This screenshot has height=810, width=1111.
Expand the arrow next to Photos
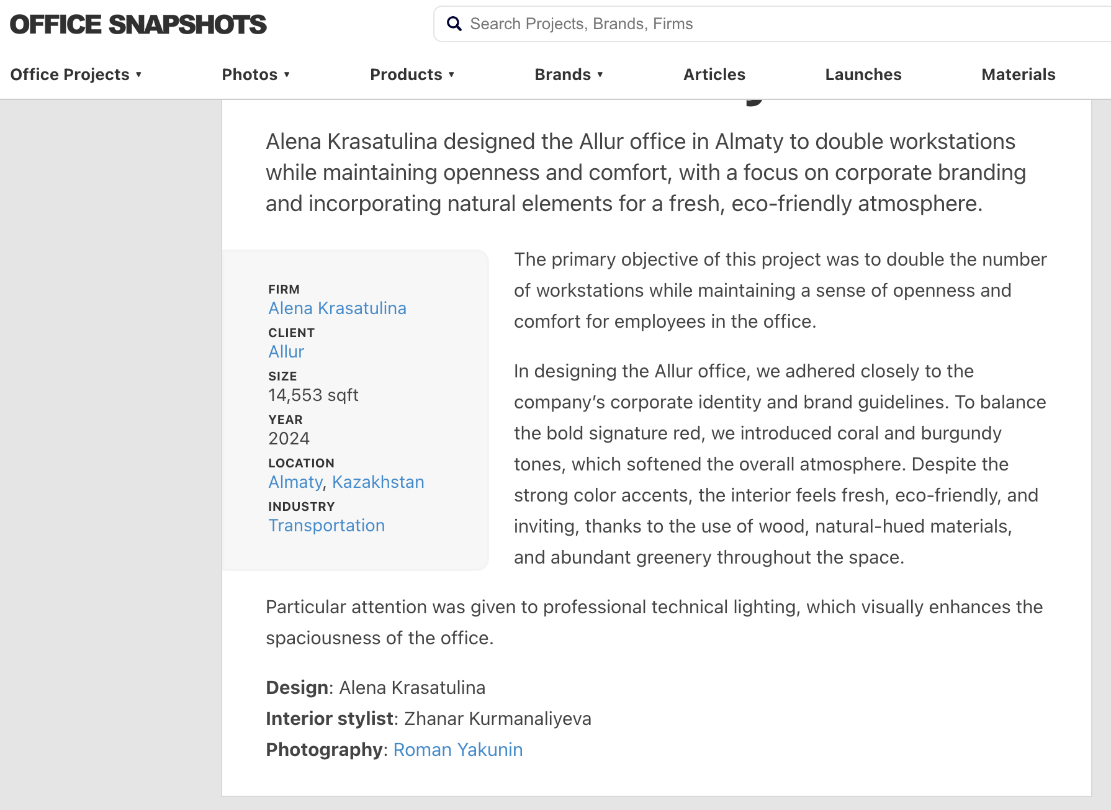[x=287, y=74]
